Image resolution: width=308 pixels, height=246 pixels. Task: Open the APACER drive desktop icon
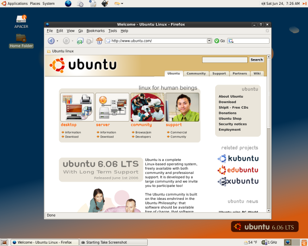point(21,22)
